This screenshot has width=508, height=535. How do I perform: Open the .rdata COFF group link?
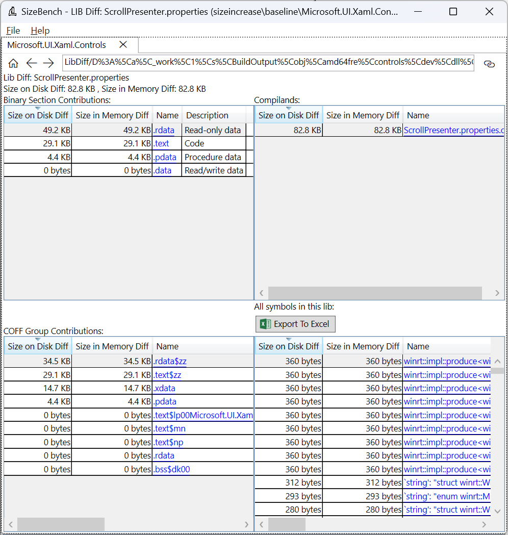click(164, 455)
